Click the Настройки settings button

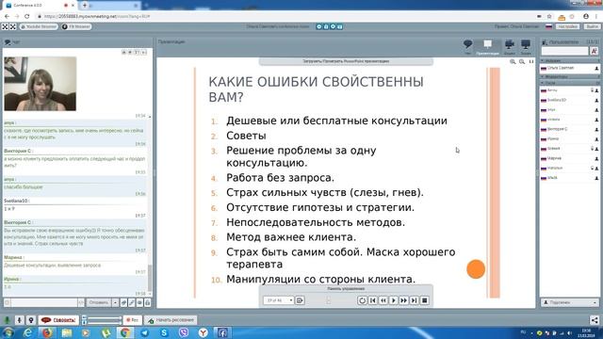(567, 26)
